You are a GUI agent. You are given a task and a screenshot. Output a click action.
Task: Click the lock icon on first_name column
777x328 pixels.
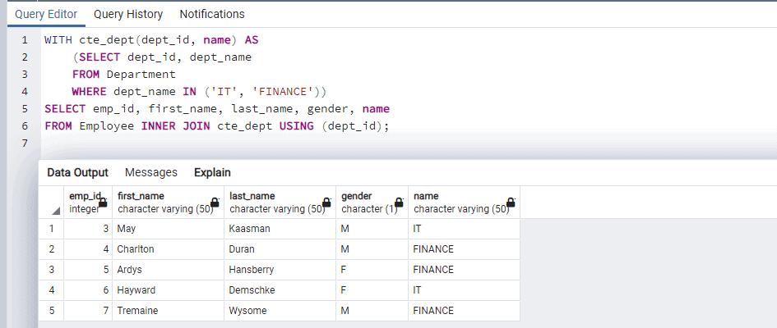(x=215, y=203)
